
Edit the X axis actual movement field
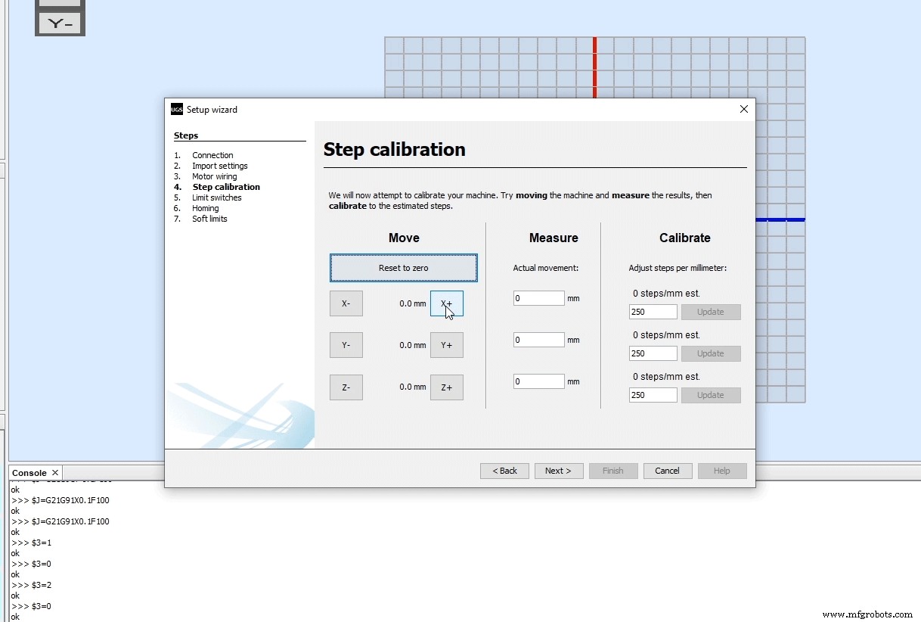coord(538,297)
